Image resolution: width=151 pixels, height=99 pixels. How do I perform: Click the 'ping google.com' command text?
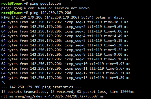click(45, 4)
